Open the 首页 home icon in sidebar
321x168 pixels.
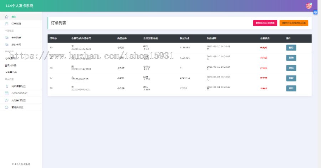(6, 17)
